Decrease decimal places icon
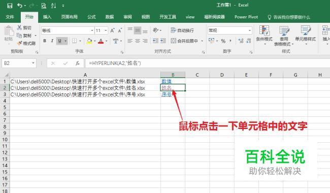 [249, 41]
